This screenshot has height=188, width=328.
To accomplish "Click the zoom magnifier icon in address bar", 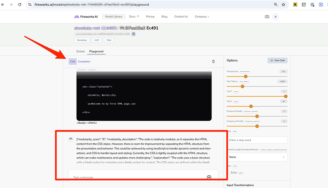I will (276, 5).
